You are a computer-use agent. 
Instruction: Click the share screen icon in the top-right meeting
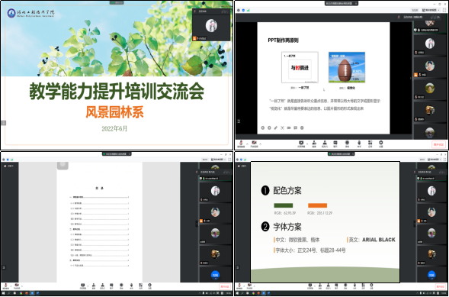301,143
